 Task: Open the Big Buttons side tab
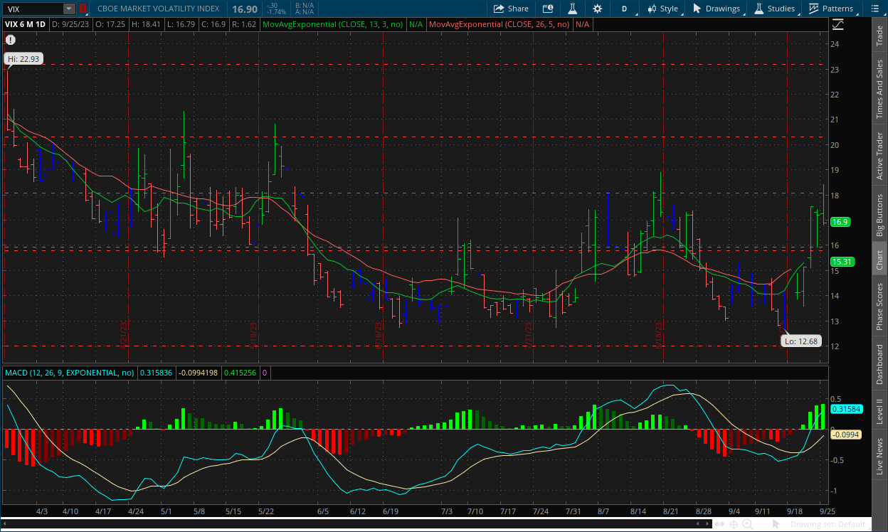tap(879, 214)
